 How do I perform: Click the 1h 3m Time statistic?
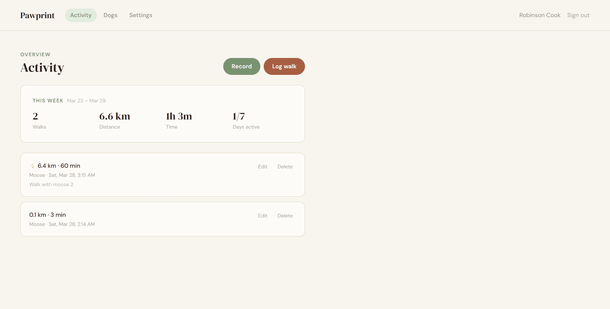[x=179, y=121]
